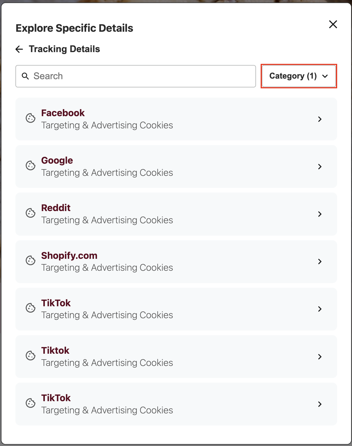The width and height of the screenshot is (352, 446).
Task: Click the cookie icon next to Reddit
Action: pos(30,213)
